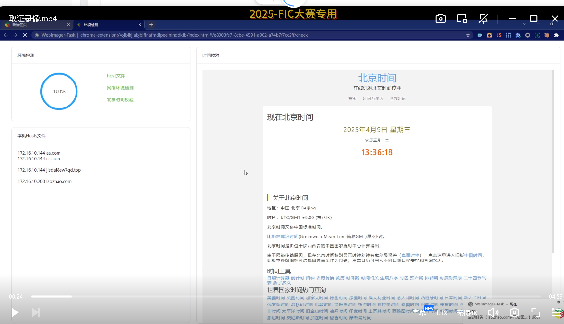564x324 pixels.
Task: Switch to the 新标签页 tab
Action: tap(37, 25)
